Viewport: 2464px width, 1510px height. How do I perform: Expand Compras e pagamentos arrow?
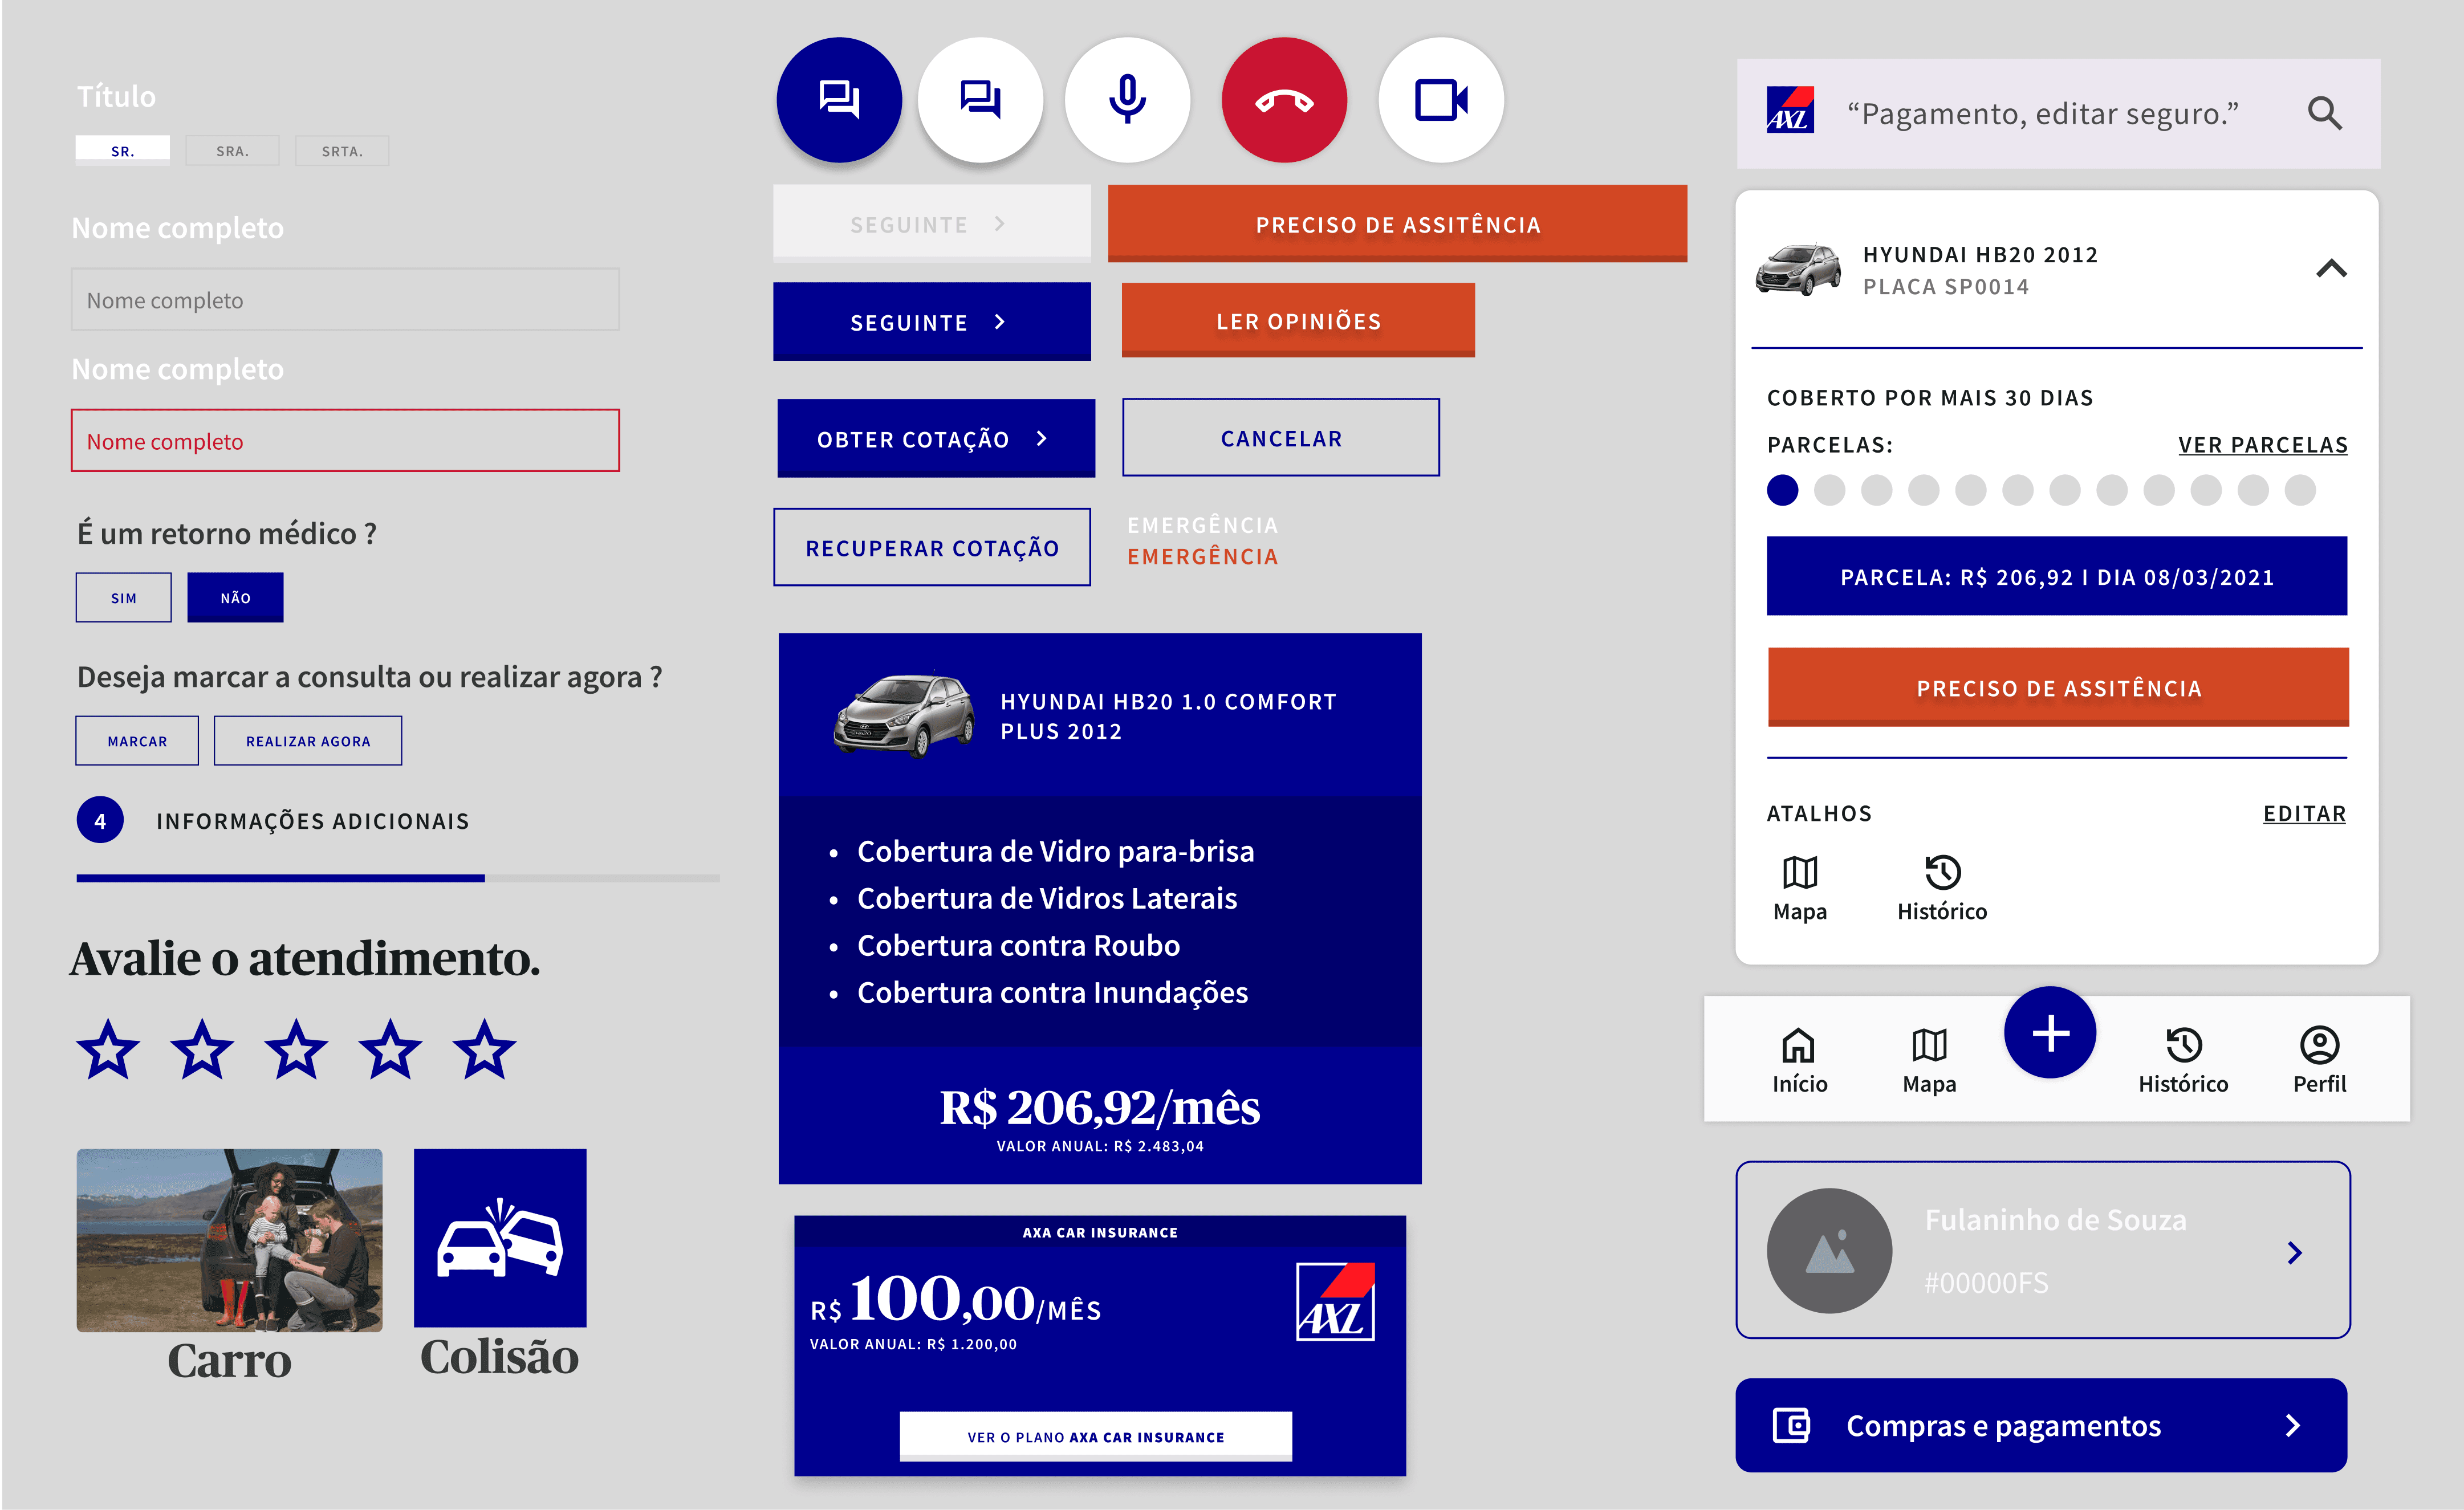pyautogui.click(x=2293, y=1425)
